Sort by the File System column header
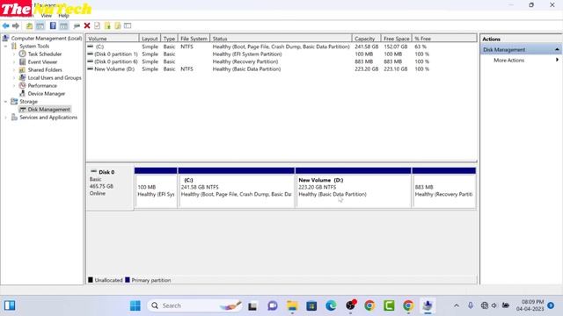 coord(194,39)
